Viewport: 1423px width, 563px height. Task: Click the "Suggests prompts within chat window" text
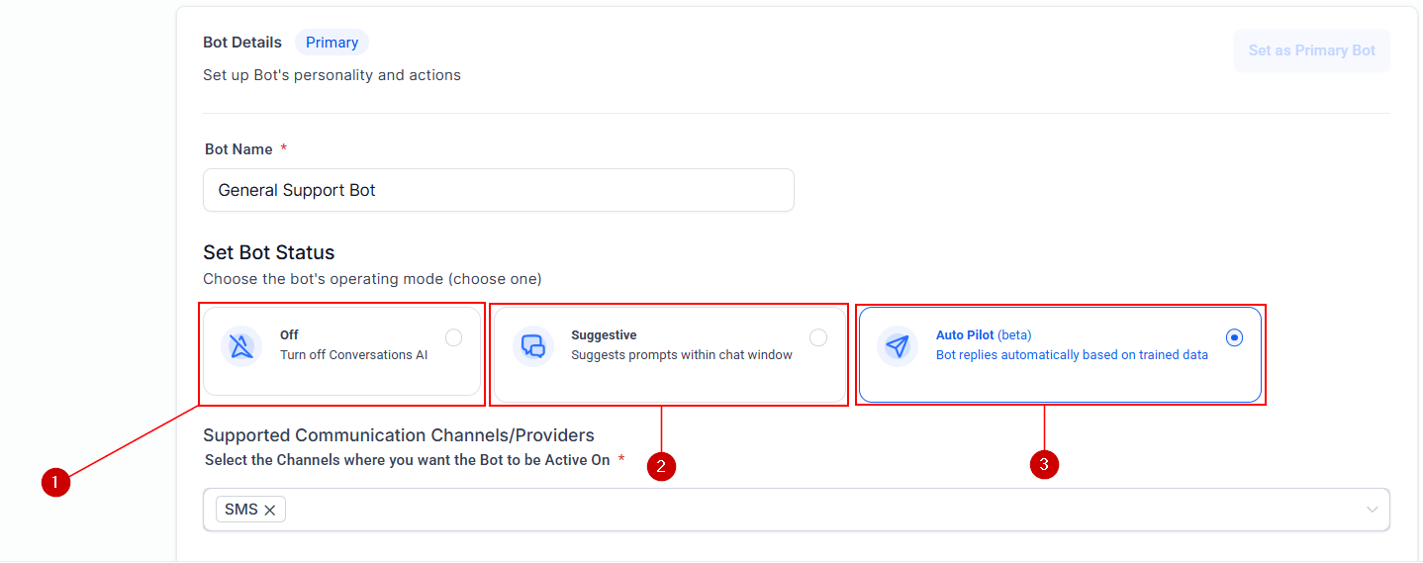pos(681,355)
